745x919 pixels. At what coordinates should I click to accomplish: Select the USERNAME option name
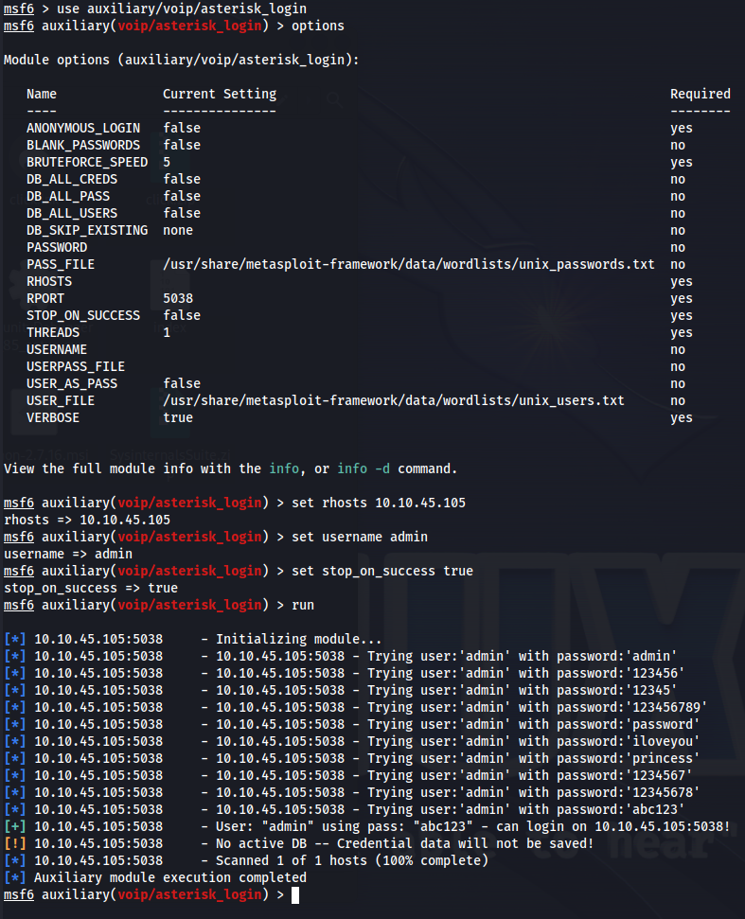[57, 348]
